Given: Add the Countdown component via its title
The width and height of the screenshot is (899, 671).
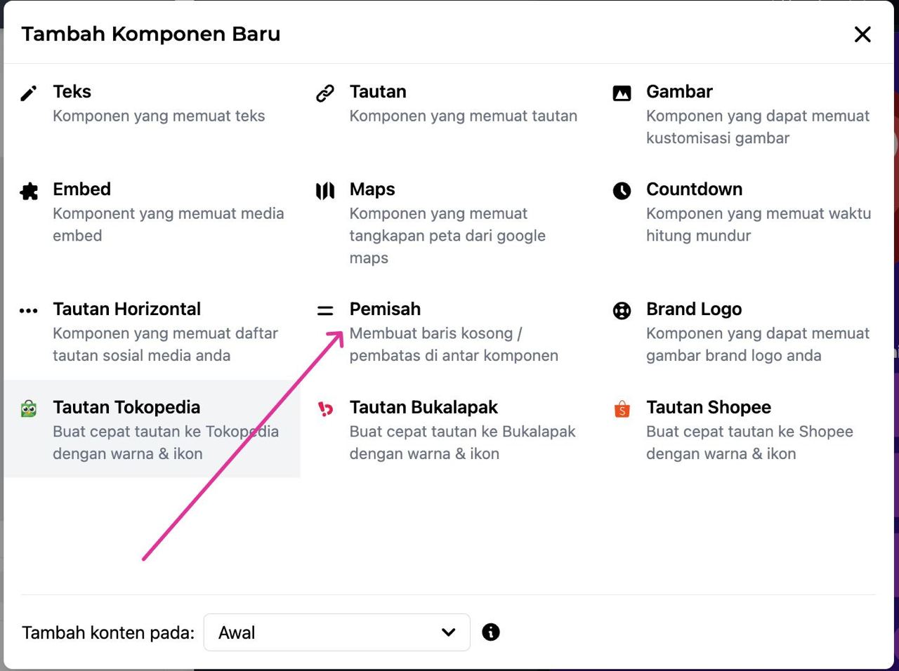Looking at the screenshot, I should pyautogui.click(x=694, y=189).
